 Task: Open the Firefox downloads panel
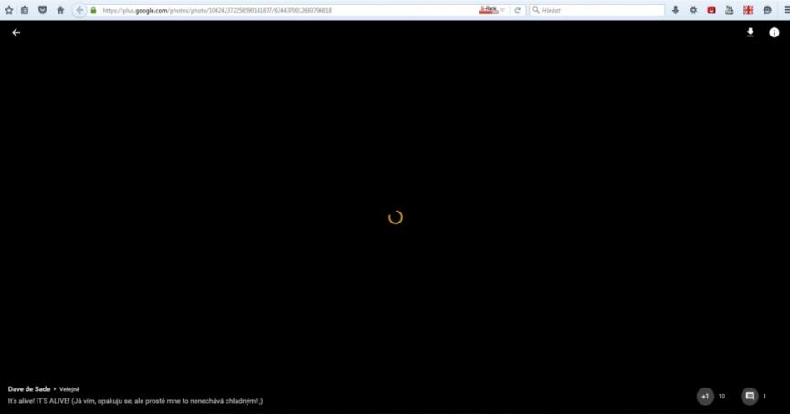point(676,10)
